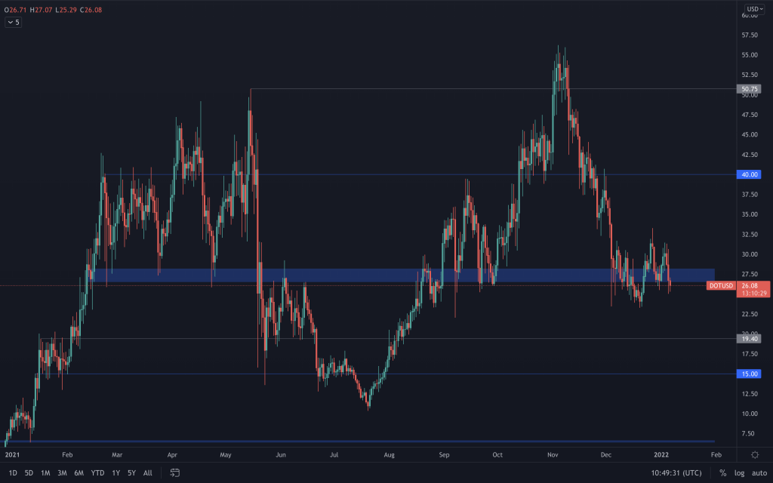The width and height of the screenshot is (773, 483).
Task: Click the blue 15.00 price level label
Action: point(750,374)
